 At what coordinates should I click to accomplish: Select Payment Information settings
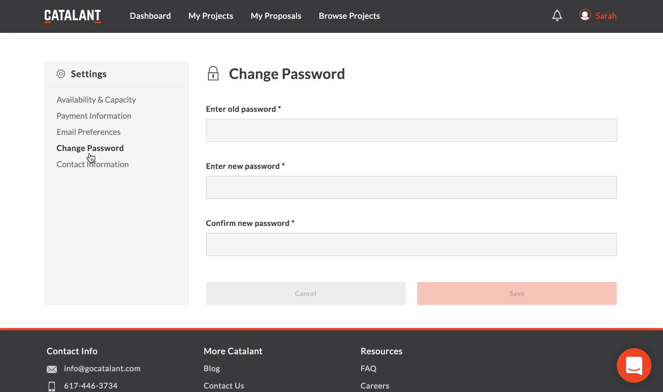click(94, 116)
